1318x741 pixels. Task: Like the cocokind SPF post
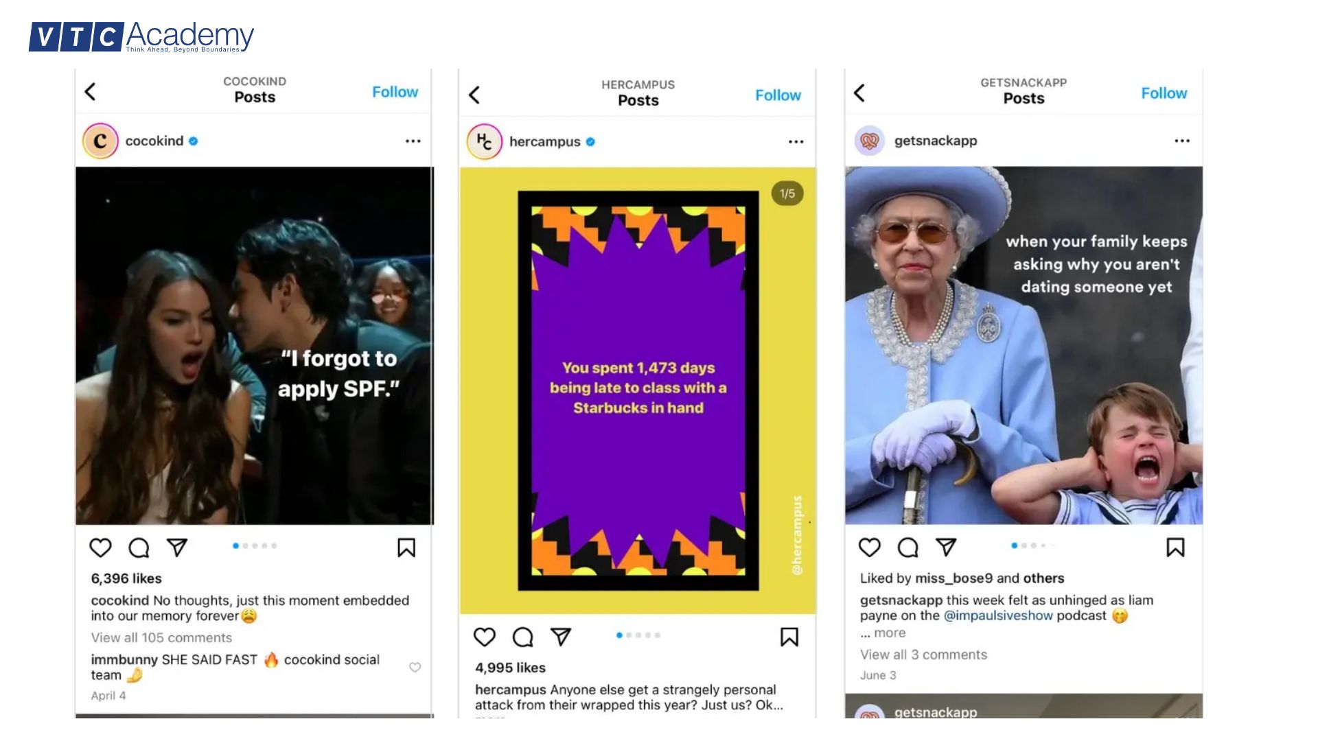(100, 548)
